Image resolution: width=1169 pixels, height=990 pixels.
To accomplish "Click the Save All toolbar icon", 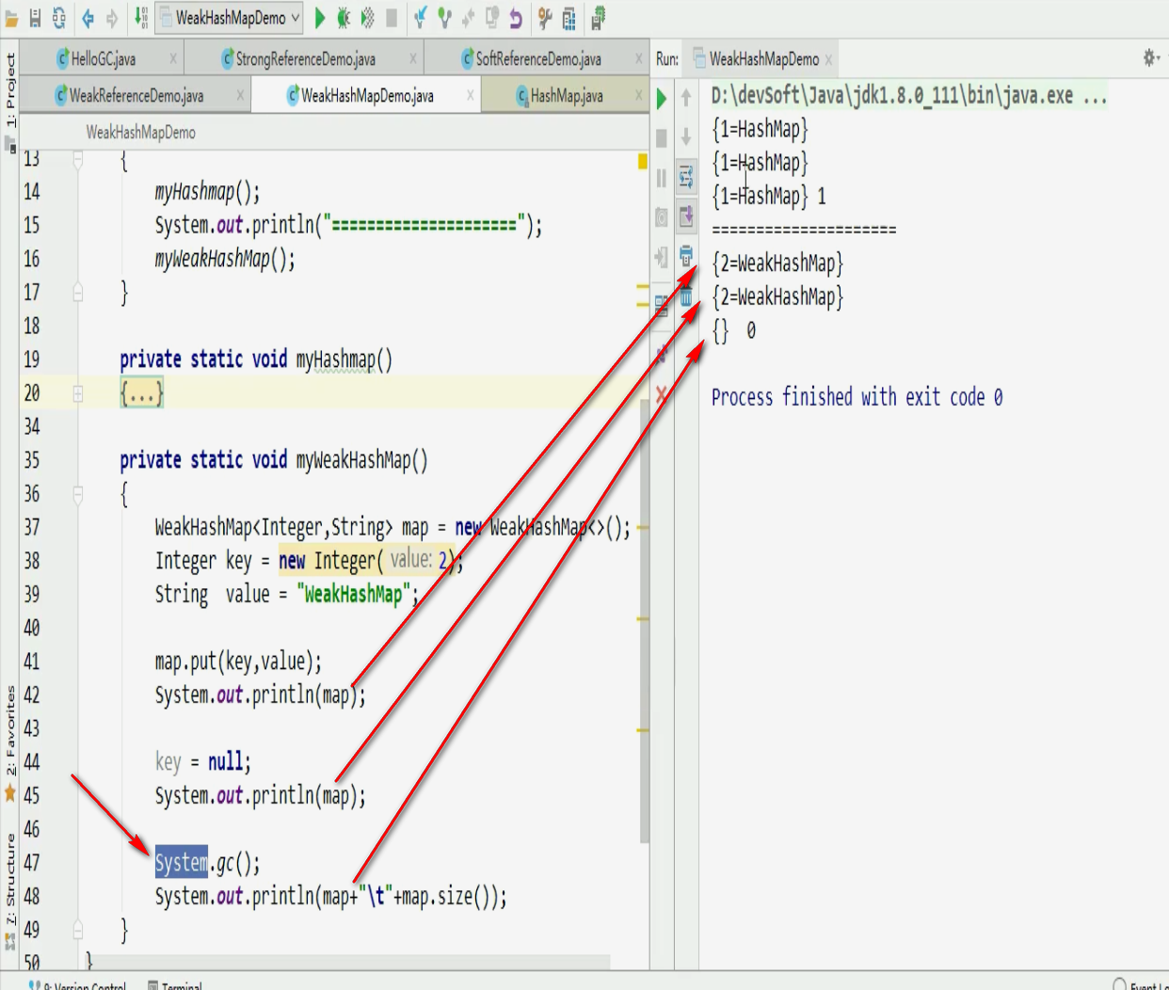I will point(35,18).
